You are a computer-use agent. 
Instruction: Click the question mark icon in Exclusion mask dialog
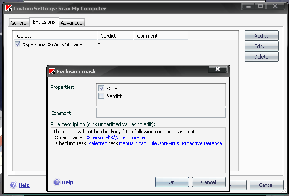[x=57, y=182]
